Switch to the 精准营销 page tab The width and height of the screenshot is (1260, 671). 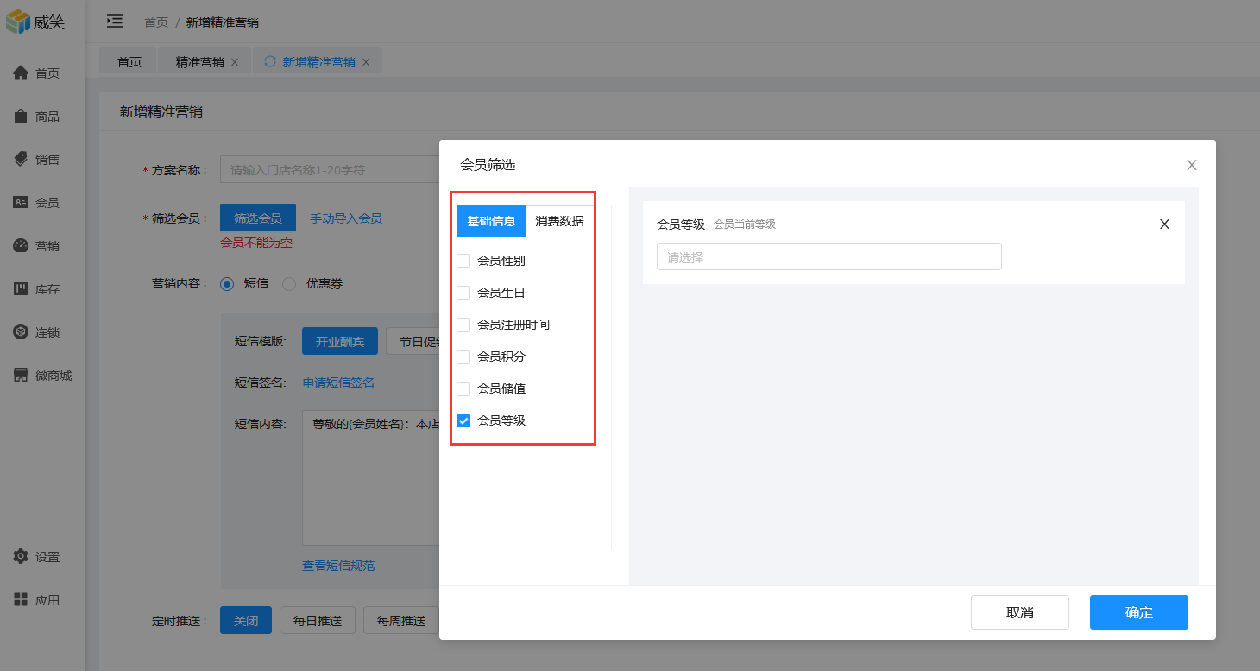tap(199, 62)
